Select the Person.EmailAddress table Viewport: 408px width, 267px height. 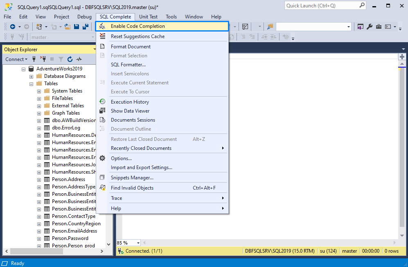click(x=74, y=231)
